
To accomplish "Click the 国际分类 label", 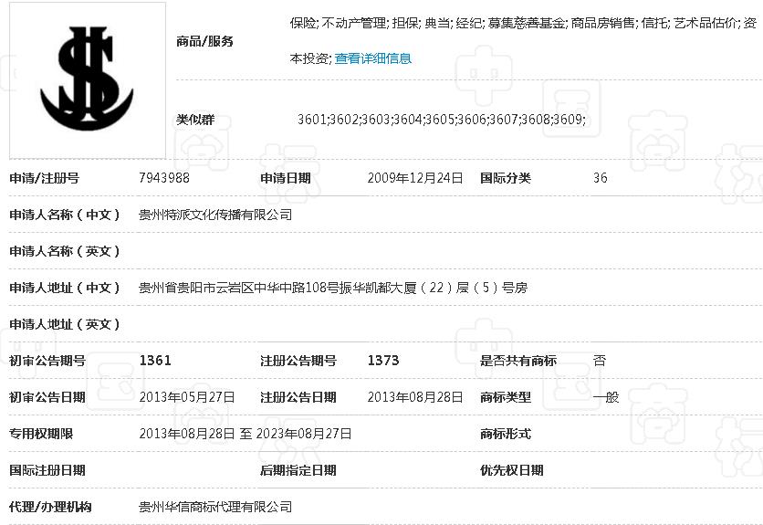I will click(x=505, y=178).
